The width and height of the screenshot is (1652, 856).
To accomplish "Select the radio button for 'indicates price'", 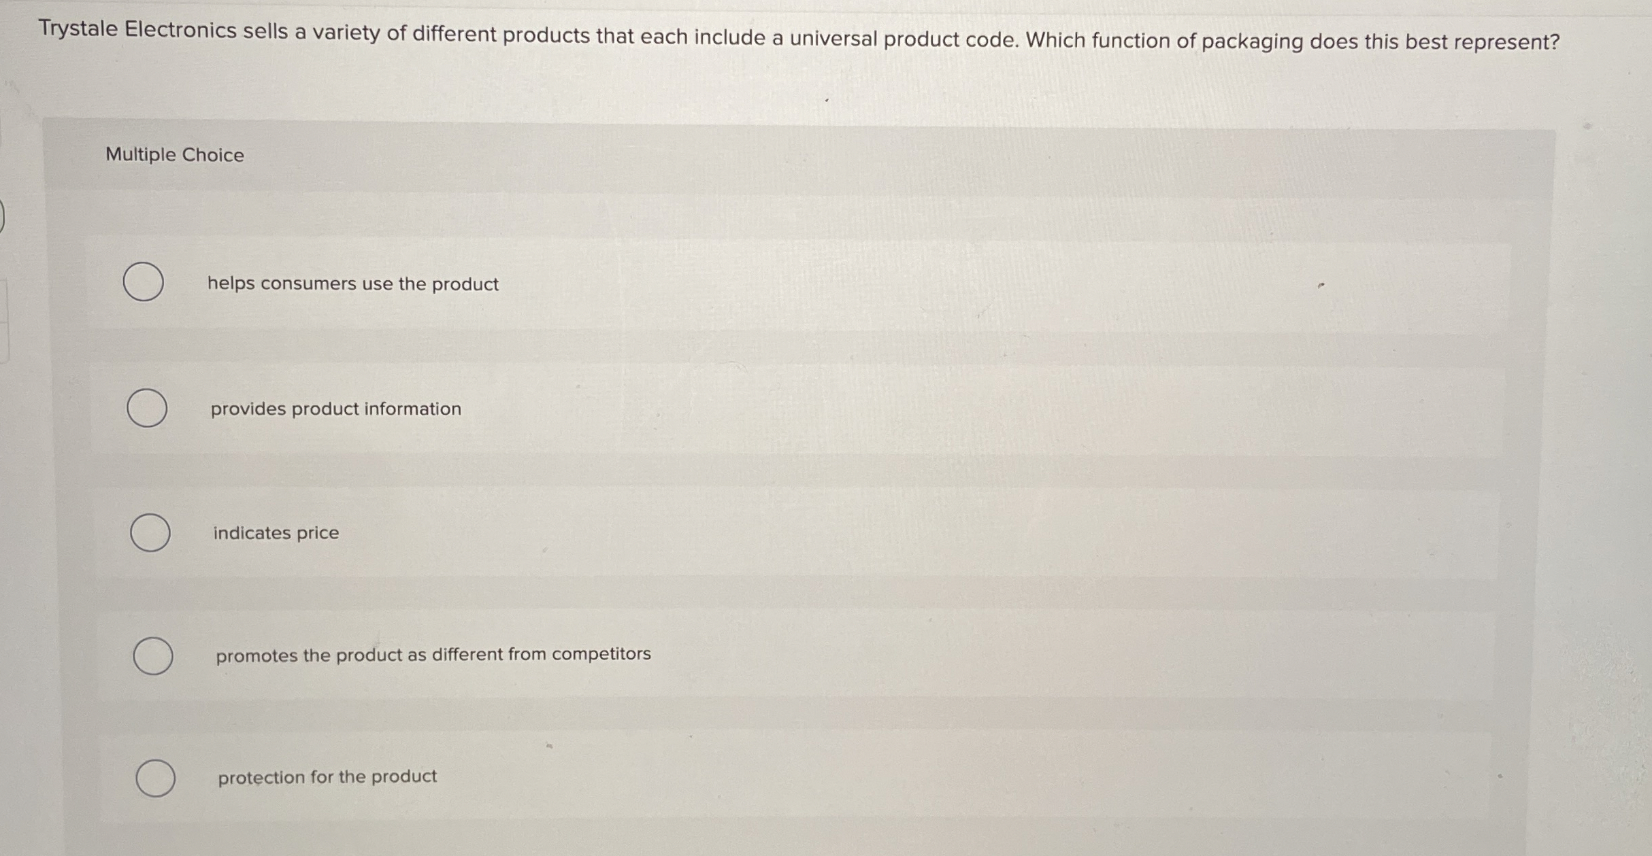I will pyautogui.click(x=151, y=533).
